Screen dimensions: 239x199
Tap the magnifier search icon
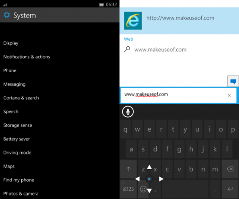point(127,49)
